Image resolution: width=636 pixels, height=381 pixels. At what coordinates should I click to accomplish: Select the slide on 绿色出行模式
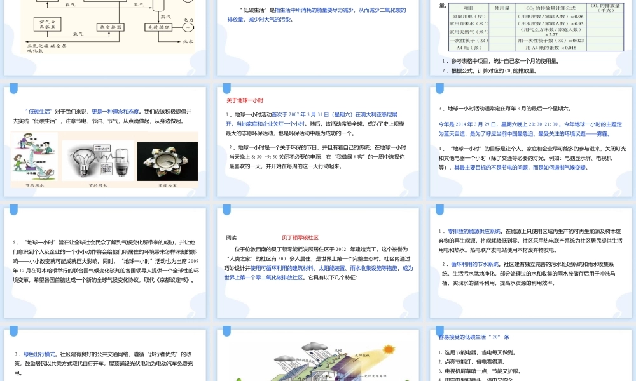(105, 355)
